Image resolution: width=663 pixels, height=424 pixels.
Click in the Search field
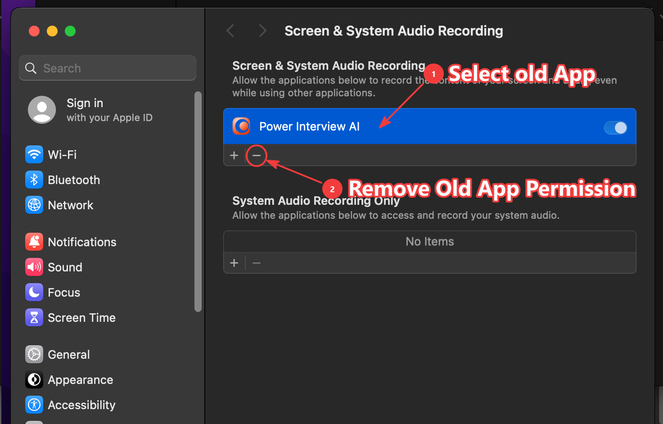click(108, 68)
